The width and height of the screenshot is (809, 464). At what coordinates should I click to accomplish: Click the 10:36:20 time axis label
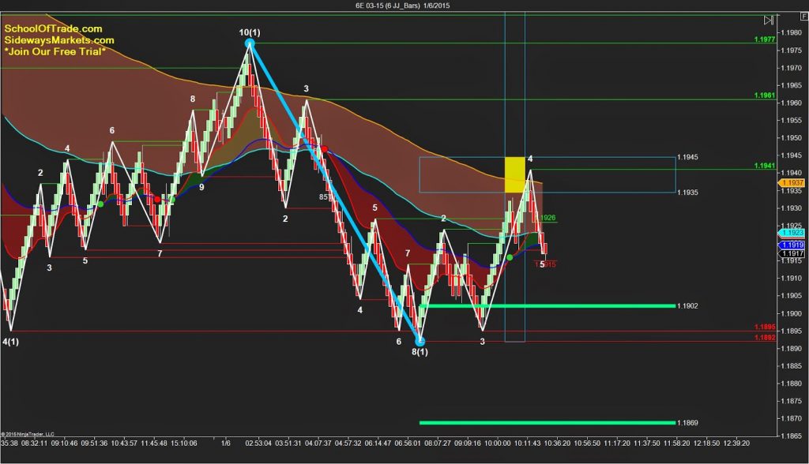coord(557,443)
